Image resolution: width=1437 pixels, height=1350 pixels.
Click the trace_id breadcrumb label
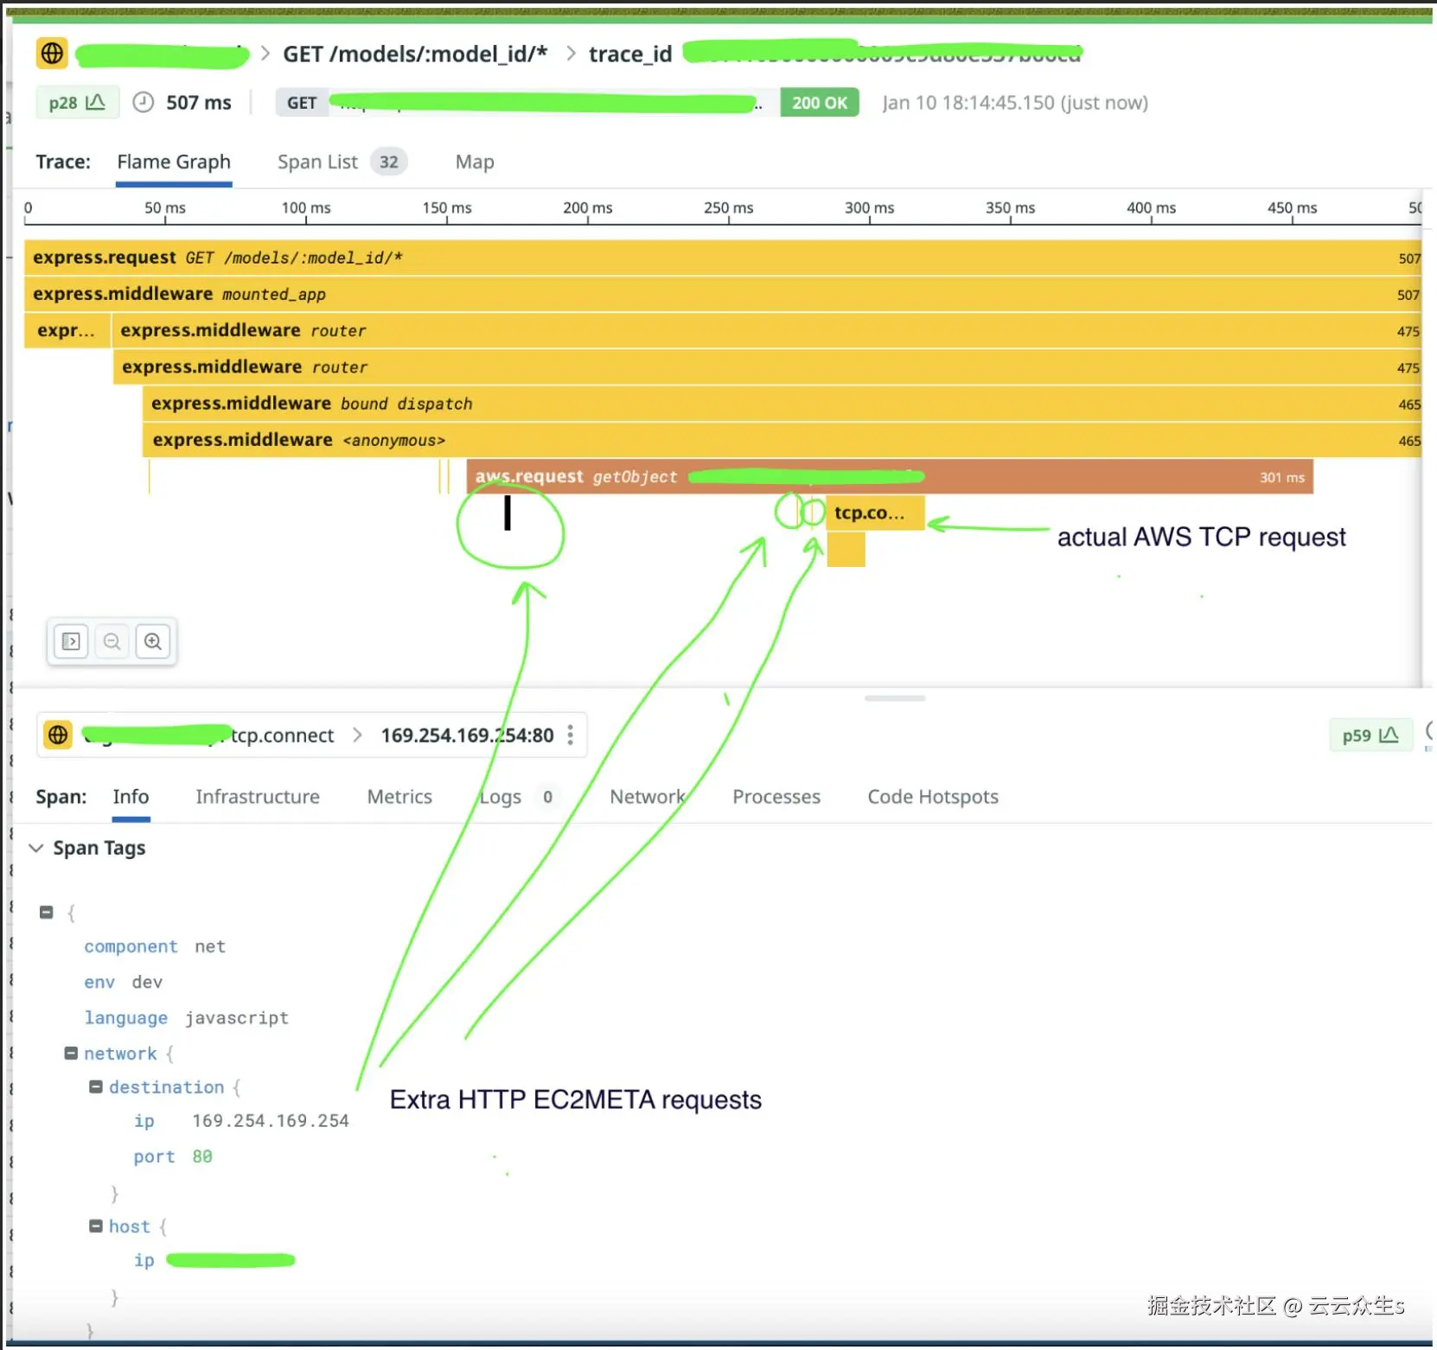tap(630, 54)
